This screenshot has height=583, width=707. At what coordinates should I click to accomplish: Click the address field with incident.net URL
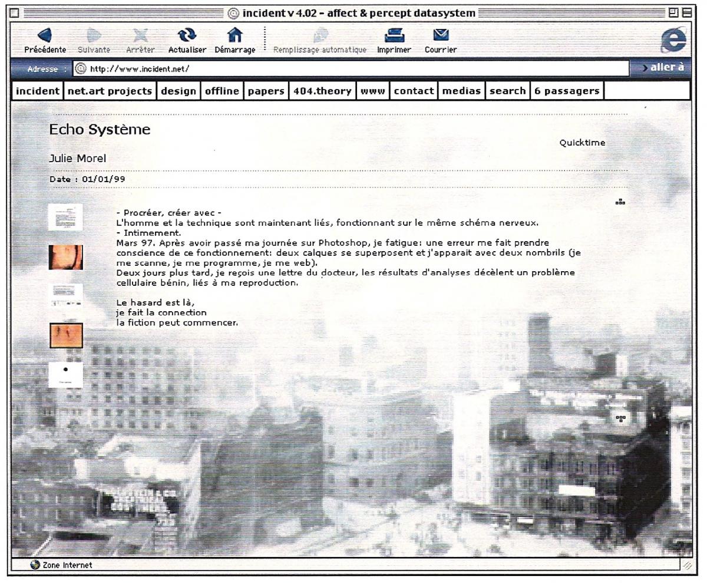[351, 69]
